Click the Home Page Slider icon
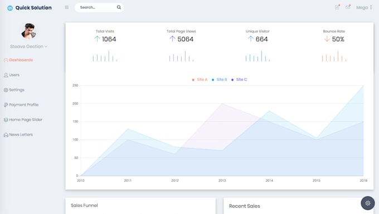Viewport: 379px width, 214px height. (6, 120)
